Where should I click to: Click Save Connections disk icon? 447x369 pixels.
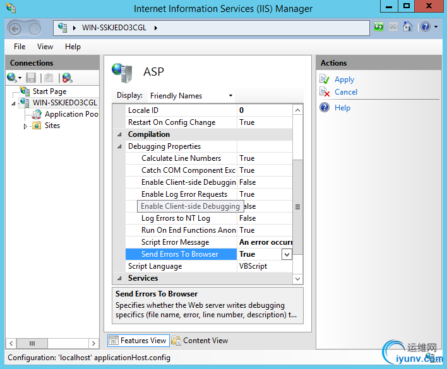[31, 78]
